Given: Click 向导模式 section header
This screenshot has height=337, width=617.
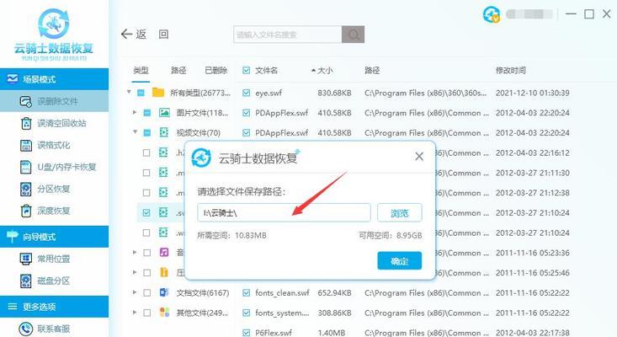Looking at the screenshot, I should tap(55, 237).
